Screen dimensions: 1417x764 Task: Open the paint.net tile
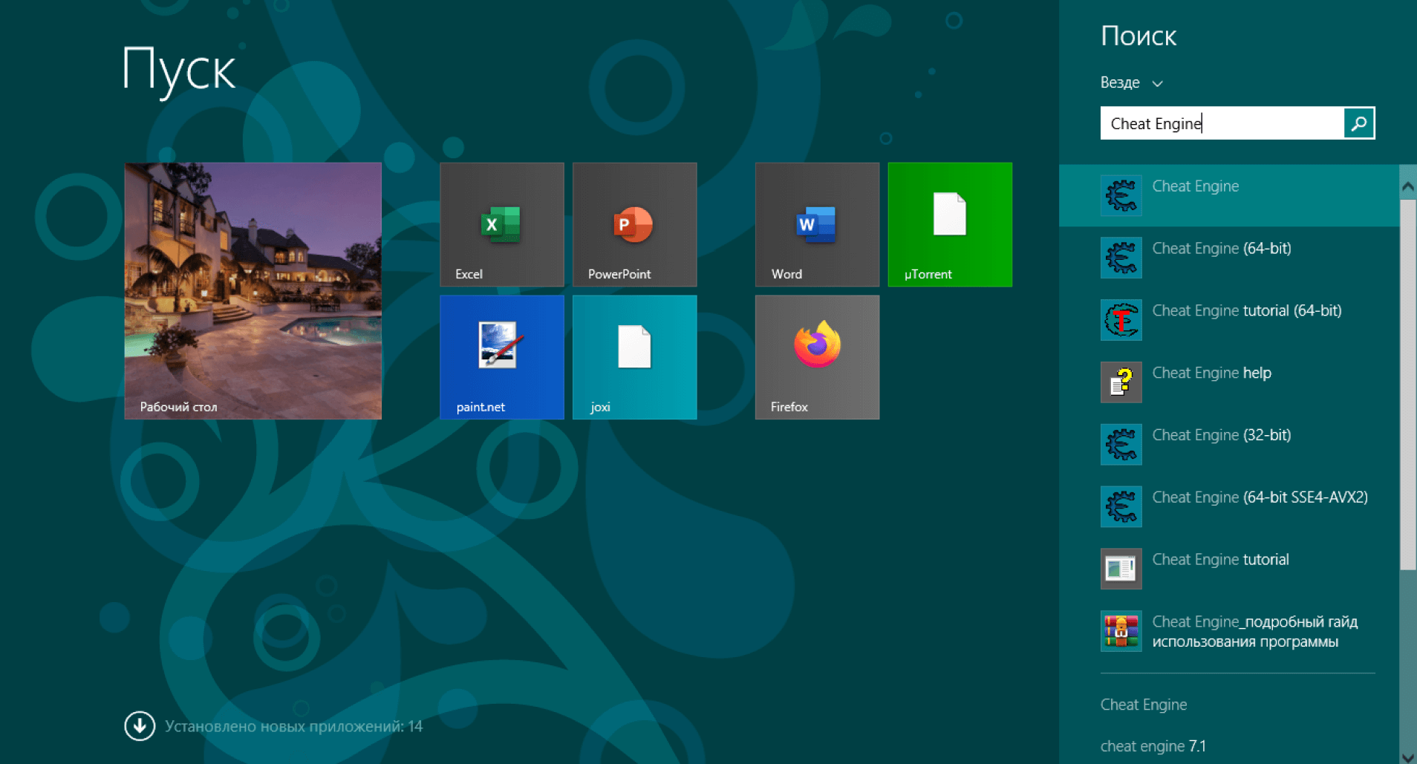(501, 357)
